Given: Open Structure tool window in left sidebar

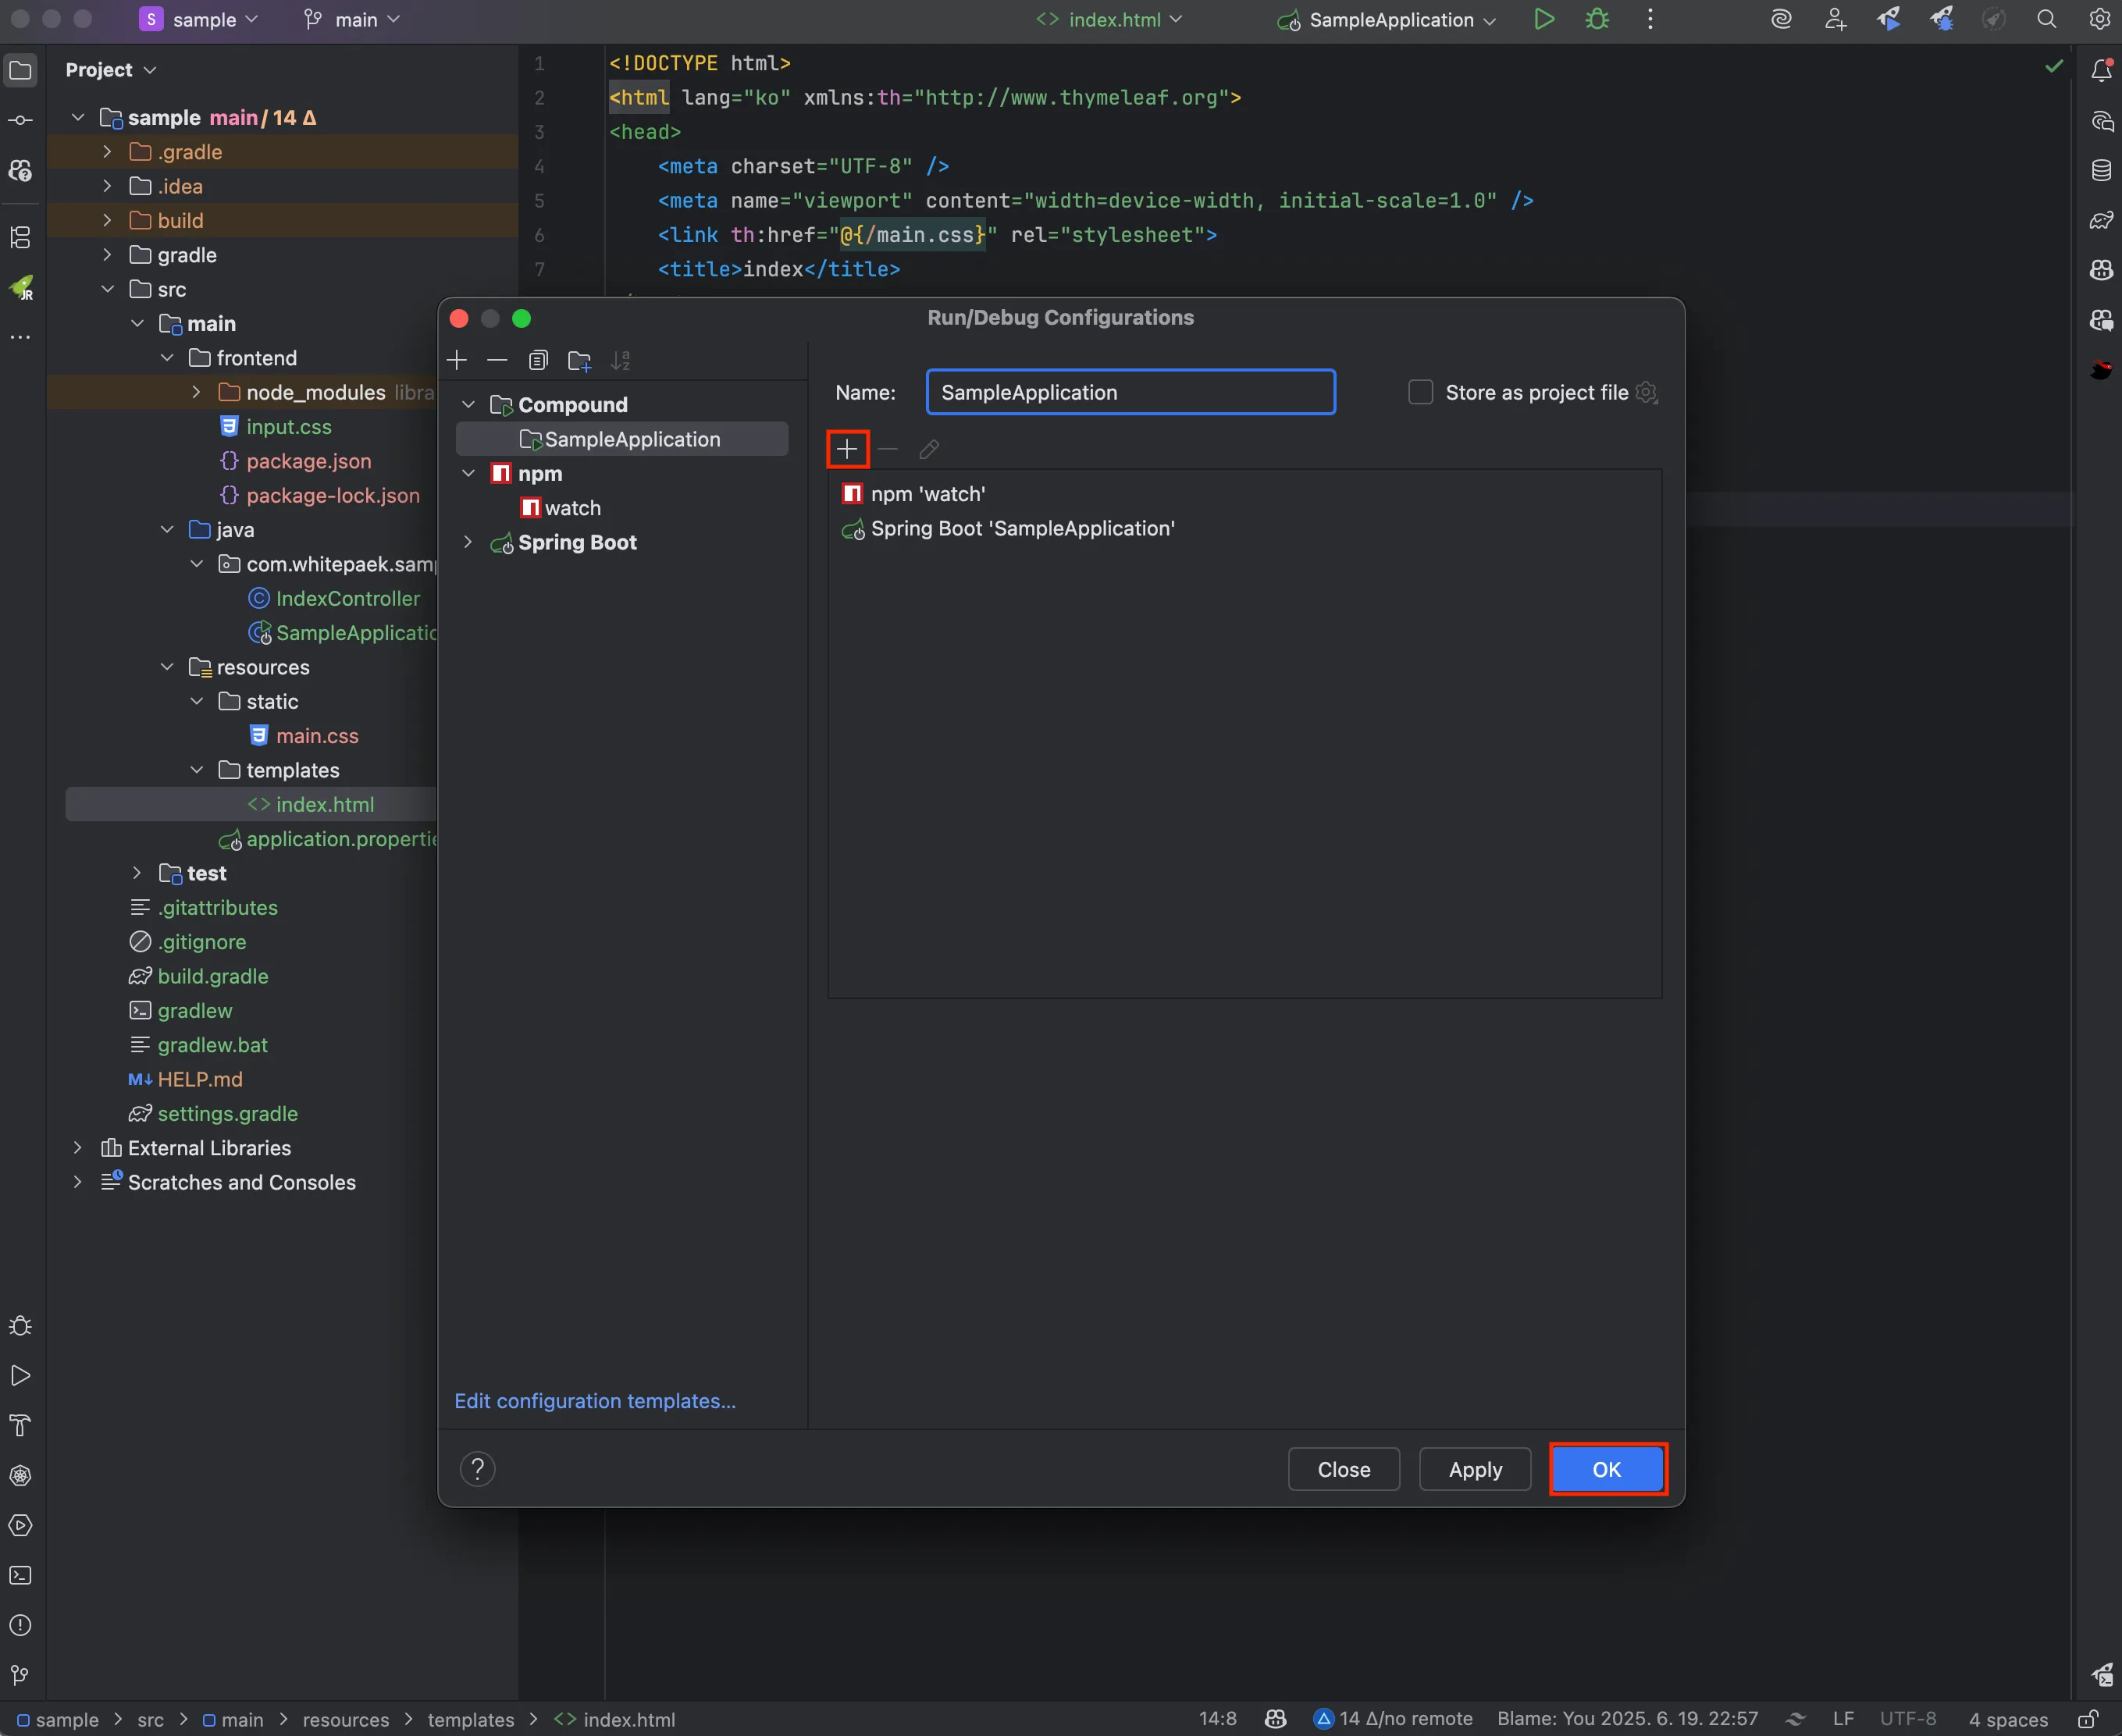Looking at the screenshot, I should (20, 237).
